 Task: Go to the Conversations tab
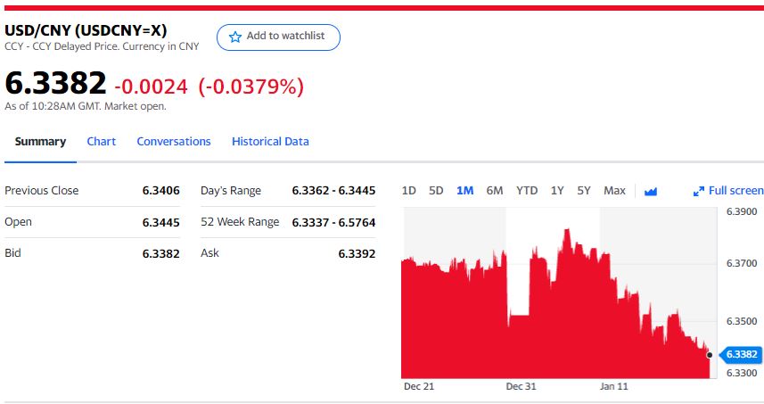pos(174,141)
